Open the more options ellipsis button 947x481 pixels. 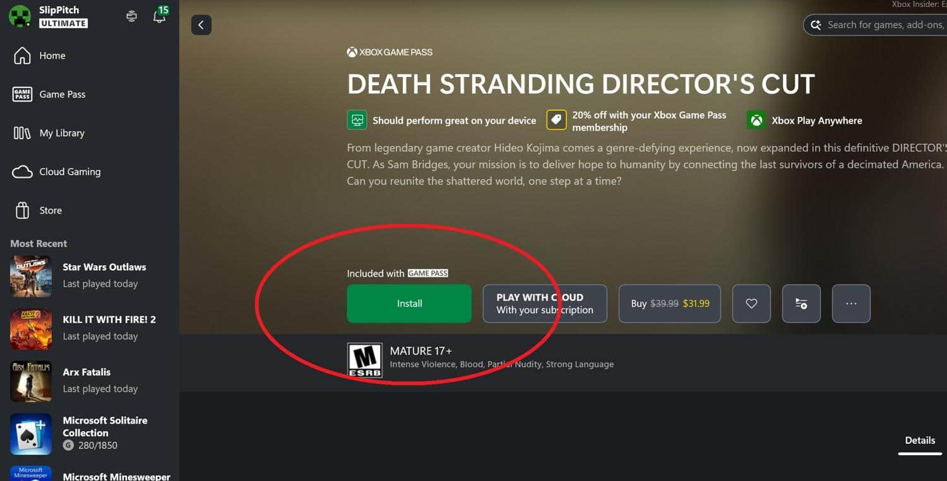point(850,304)
